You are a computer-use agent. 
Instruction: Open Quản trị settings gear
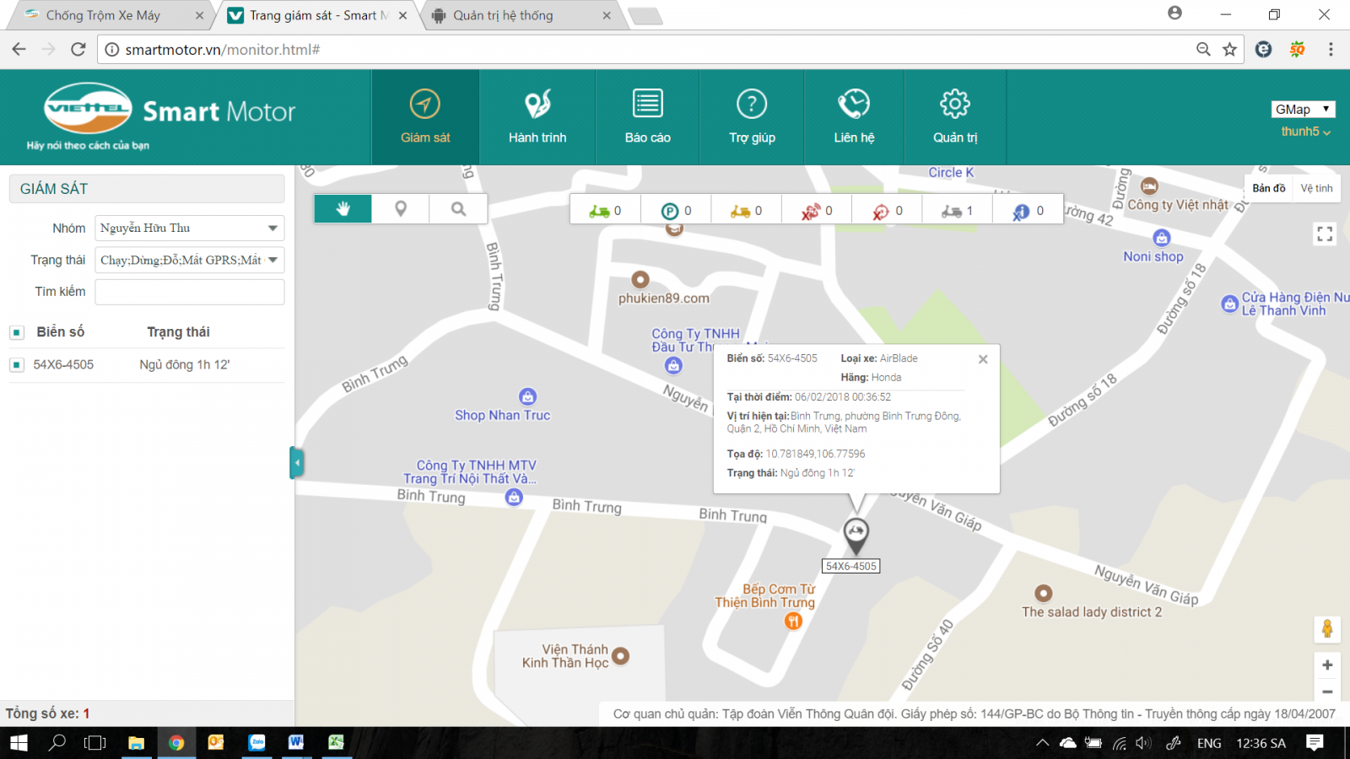954,117
